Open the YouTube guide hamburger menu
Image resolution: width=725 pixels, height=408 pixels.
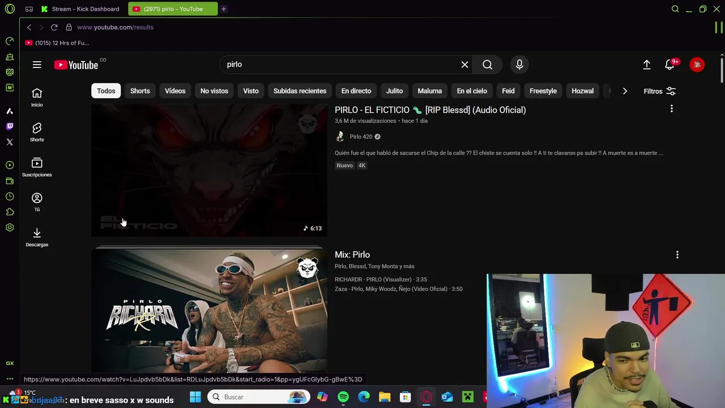[x=37, y=65]
